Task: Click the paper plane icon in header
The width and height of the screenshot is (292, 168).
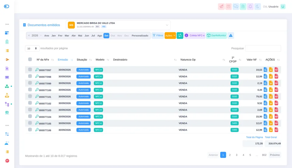Action: [x=221, y=6]
